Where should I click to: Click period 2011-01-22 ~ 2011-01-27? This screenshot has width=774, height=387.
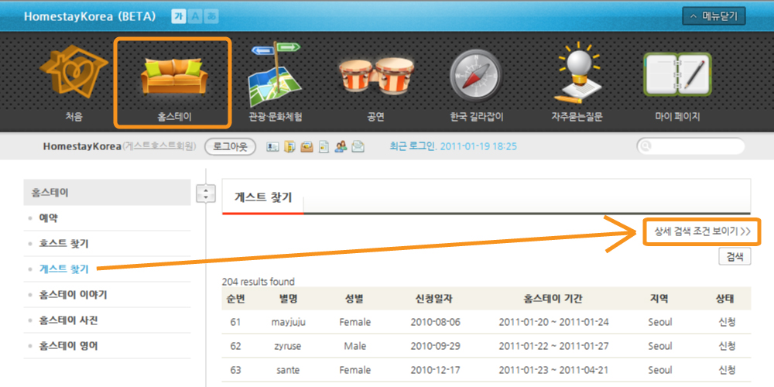[553, 346]
